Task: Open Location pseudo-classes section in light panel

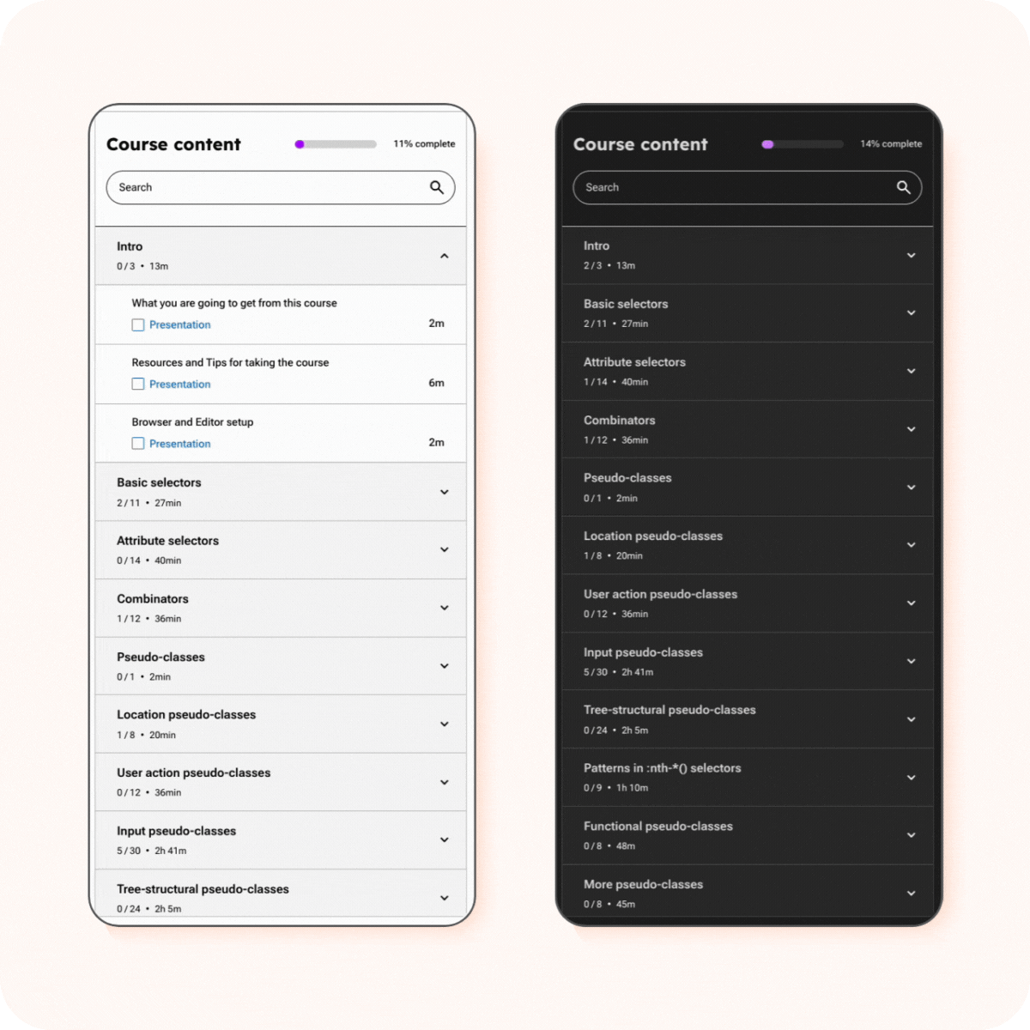Action: 281,724
